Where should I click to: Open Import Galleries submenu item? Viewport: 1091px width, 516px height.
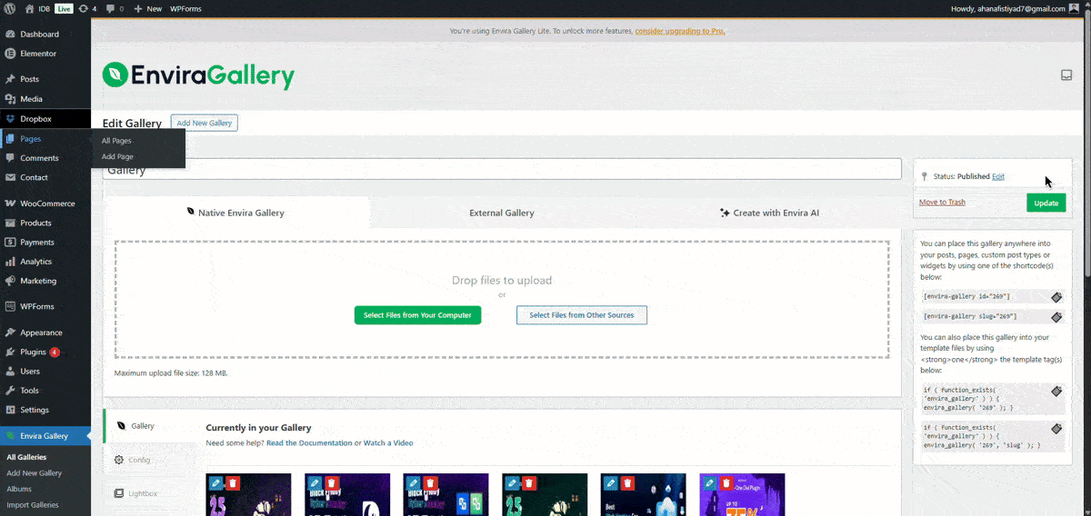pos(33,505)
